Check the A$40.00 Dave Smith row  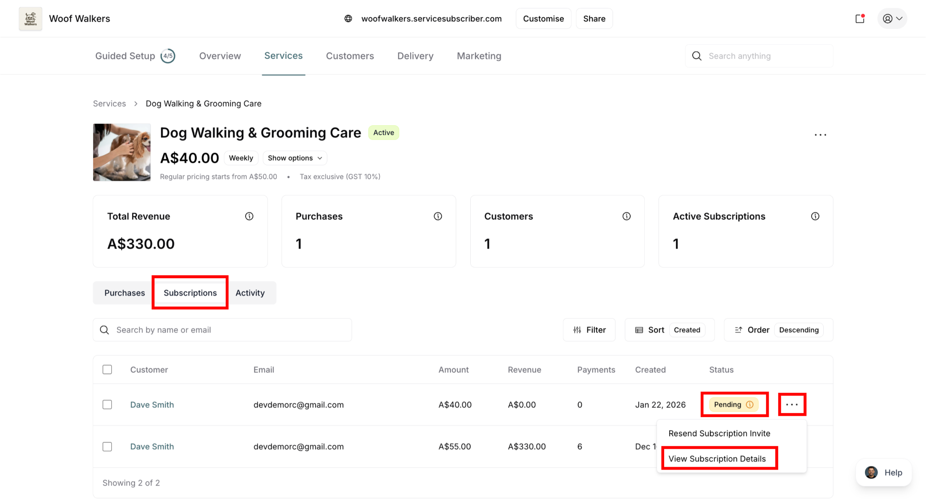click(107, 405)
